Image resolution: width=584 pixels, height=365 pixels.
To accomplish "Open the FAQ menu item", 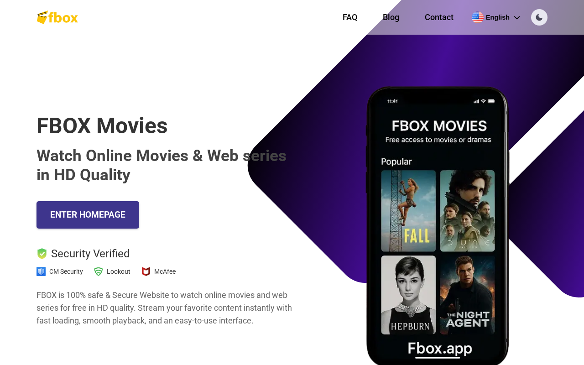I will click(350, 17).
